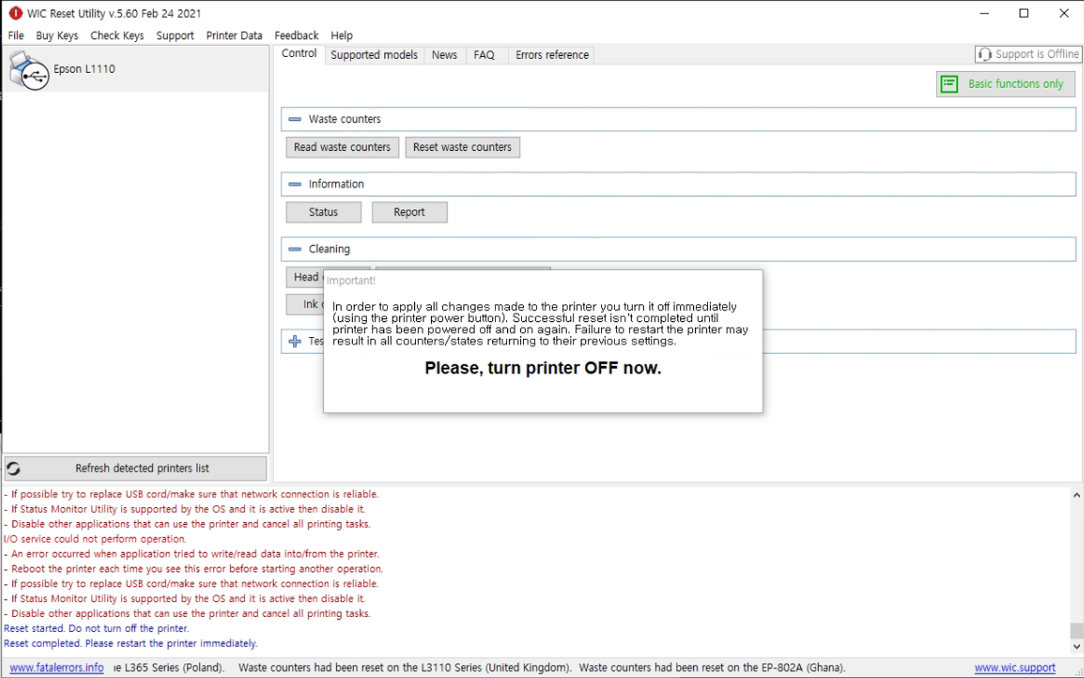Click the Basic functions only button label
The image size is (1084, 678).
pos(1015,84)
